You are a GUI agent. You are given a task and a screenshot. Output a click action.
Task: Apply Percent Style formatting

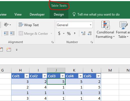click(x=69, y=33)
